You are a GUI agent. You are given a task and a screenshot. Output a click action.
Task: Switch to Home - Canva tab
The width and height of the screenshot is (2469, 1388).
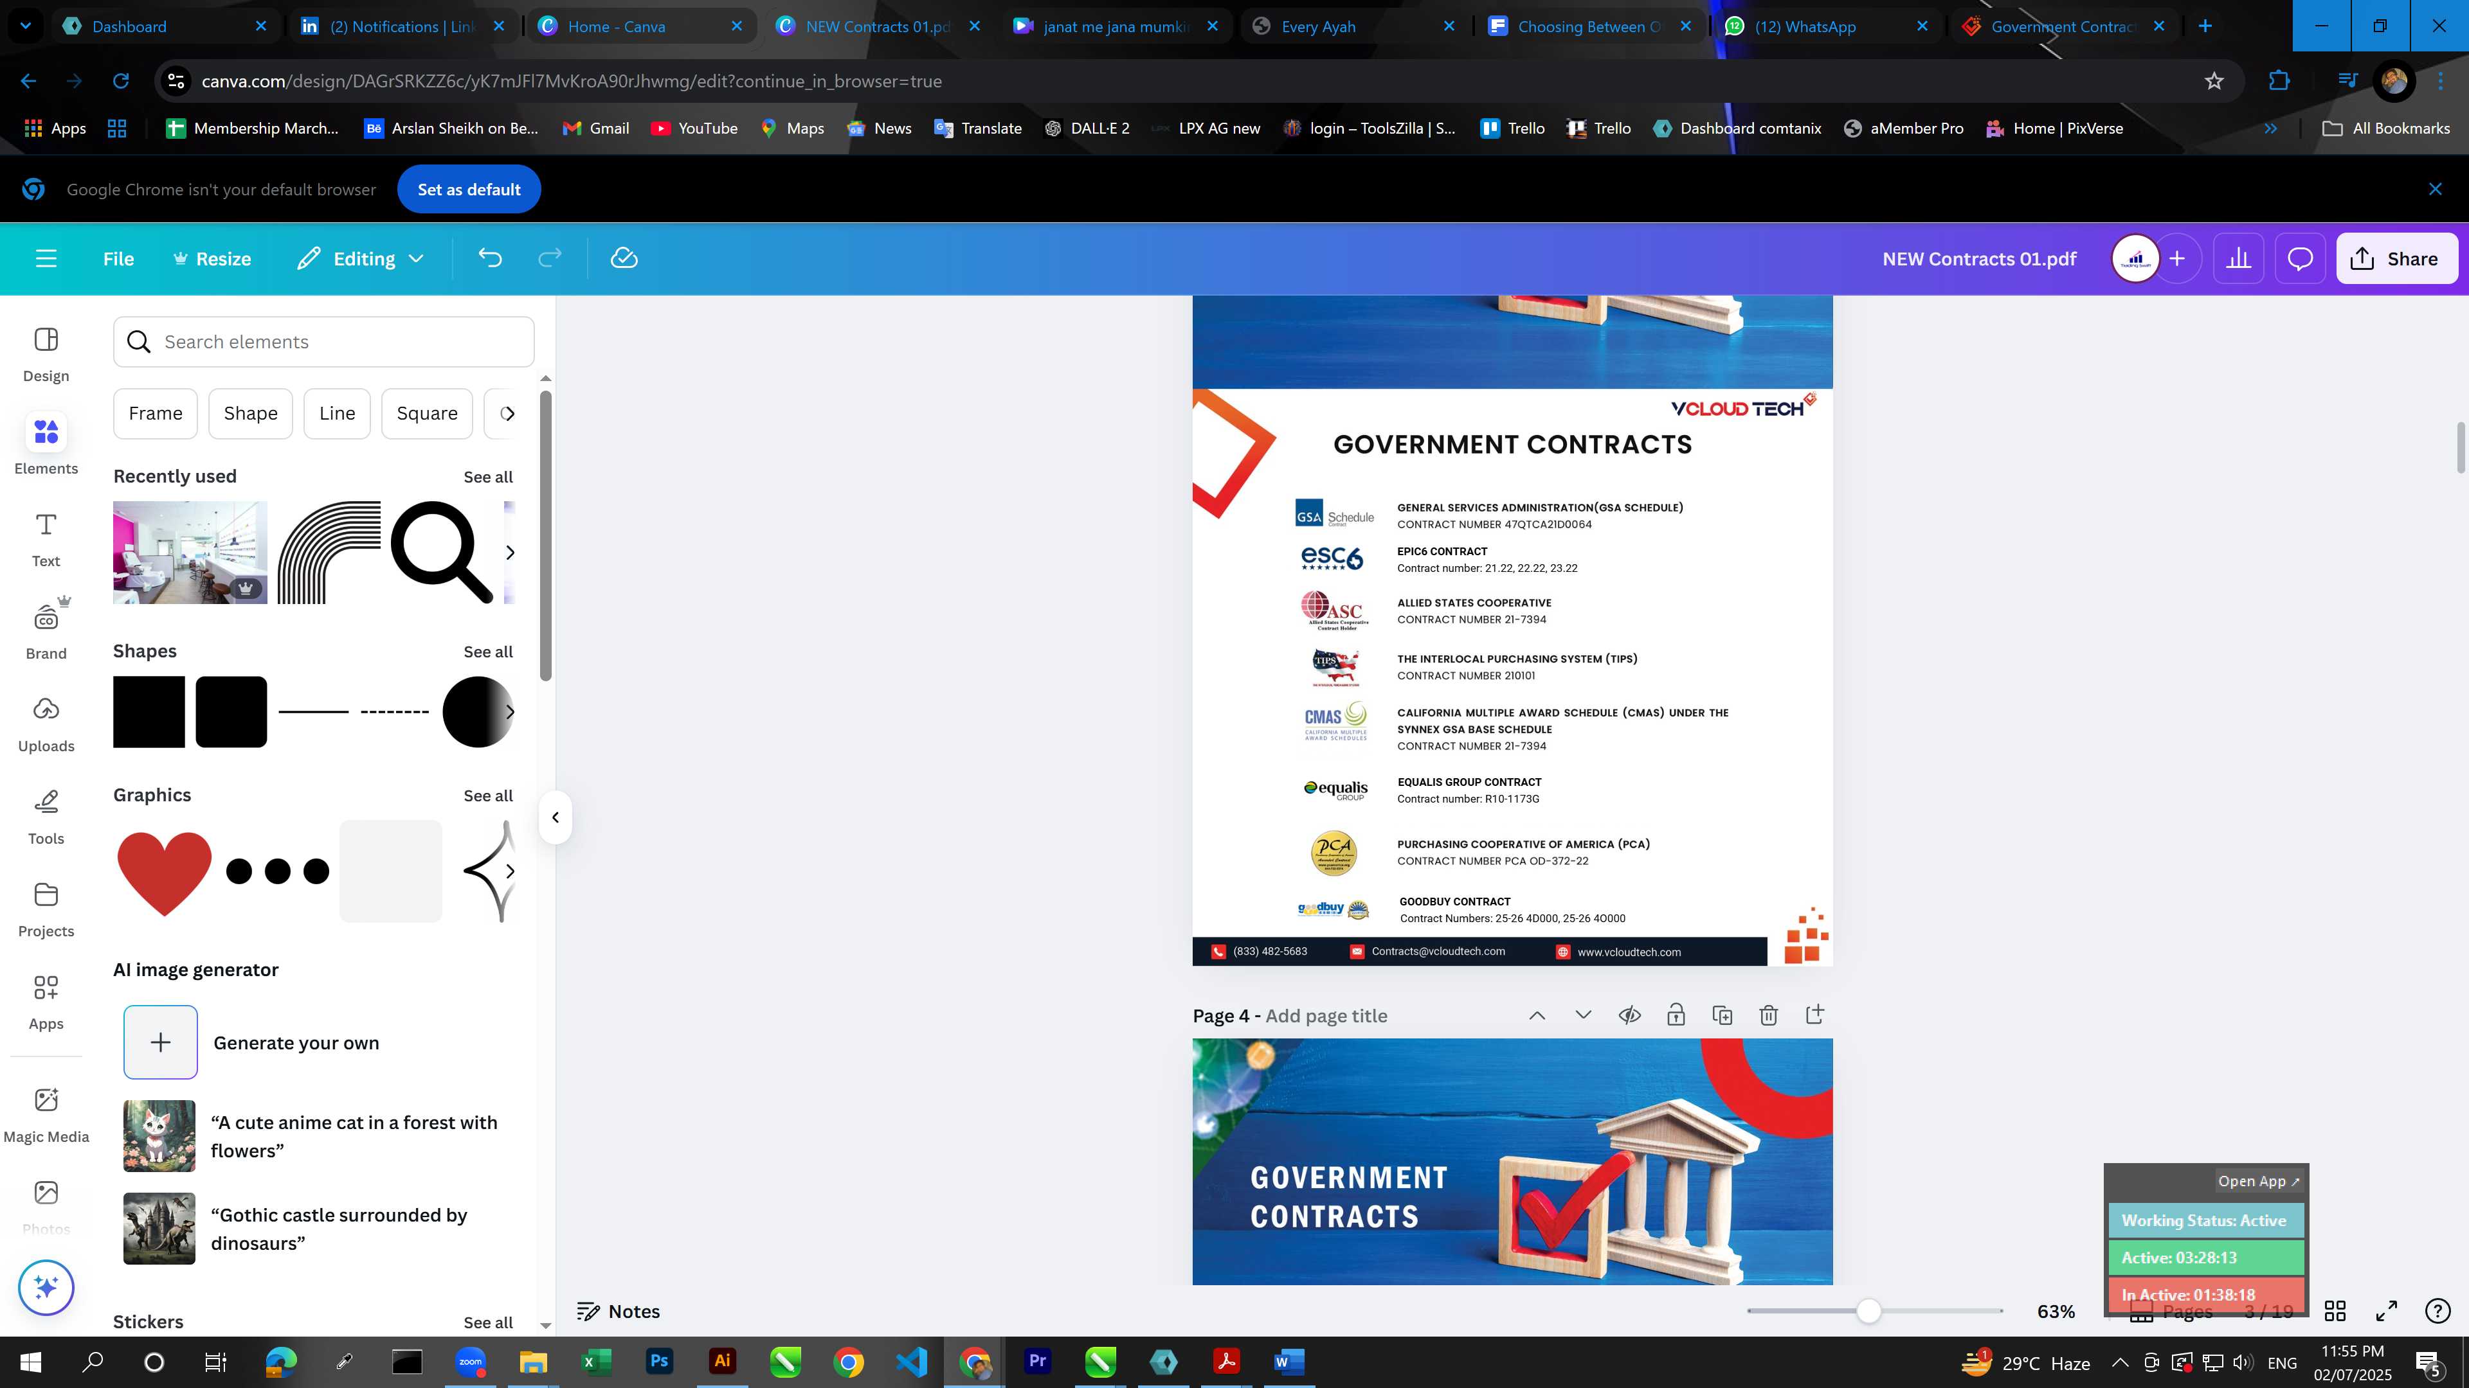pyautogui.click(x=640, y=26)
